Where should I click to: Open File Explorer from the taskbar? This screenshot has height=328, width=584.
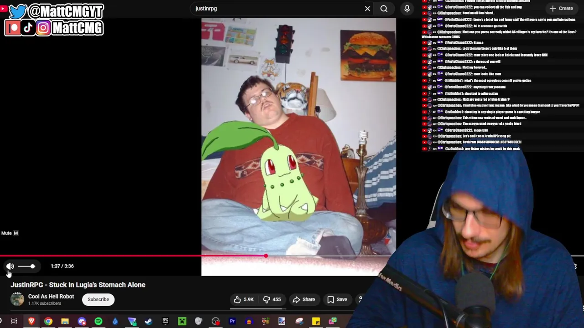(x=65, y=321)
